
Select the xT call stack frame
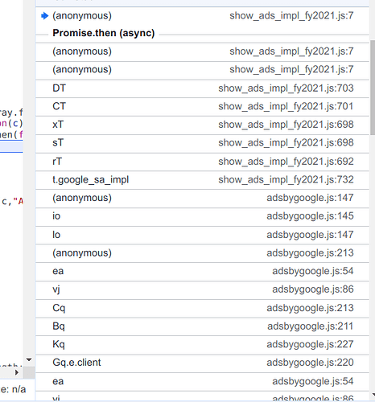202,125
